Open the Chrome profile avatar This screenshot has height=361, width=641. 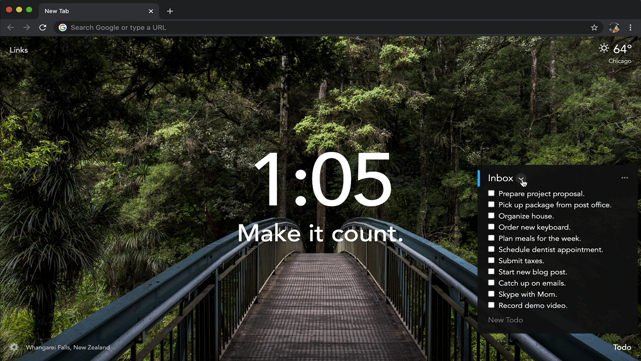(x=614, y=28)
